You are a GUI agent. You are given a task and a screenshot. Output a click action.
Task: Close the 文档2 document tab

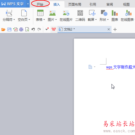pyautogui.click(x=109, y=29)
